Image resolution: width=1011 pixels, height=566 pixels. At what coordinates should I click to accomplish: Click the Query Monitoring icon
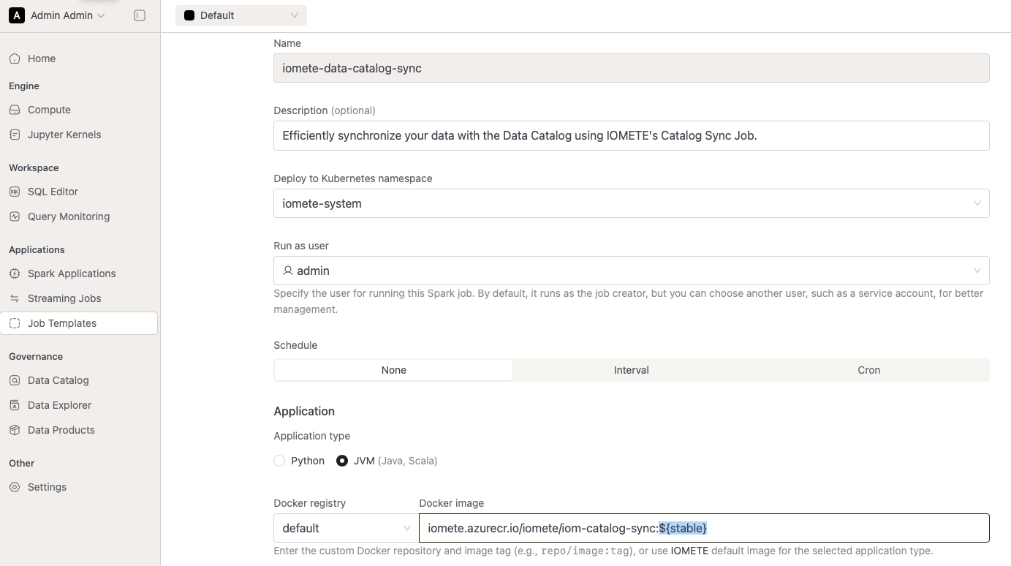15,216
